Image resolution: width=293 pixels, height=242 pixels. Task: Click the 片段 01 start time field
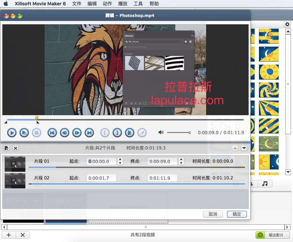coord(101,161)
